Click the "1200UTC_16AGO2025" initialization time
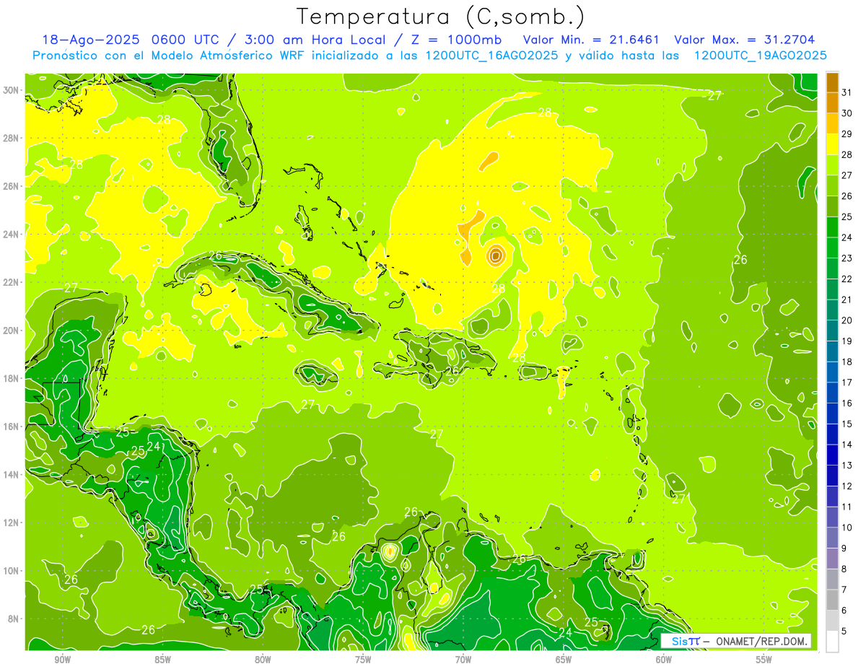 [491, 56]
